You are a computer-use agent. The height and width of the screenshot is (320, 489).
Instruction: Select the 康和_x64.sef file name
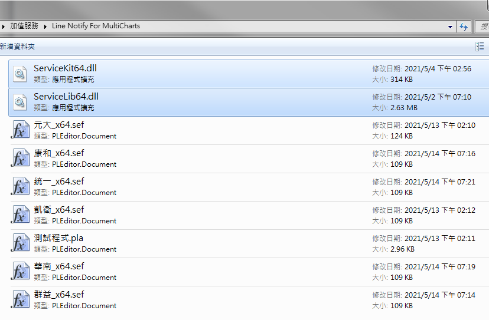[x=59, y=153]
